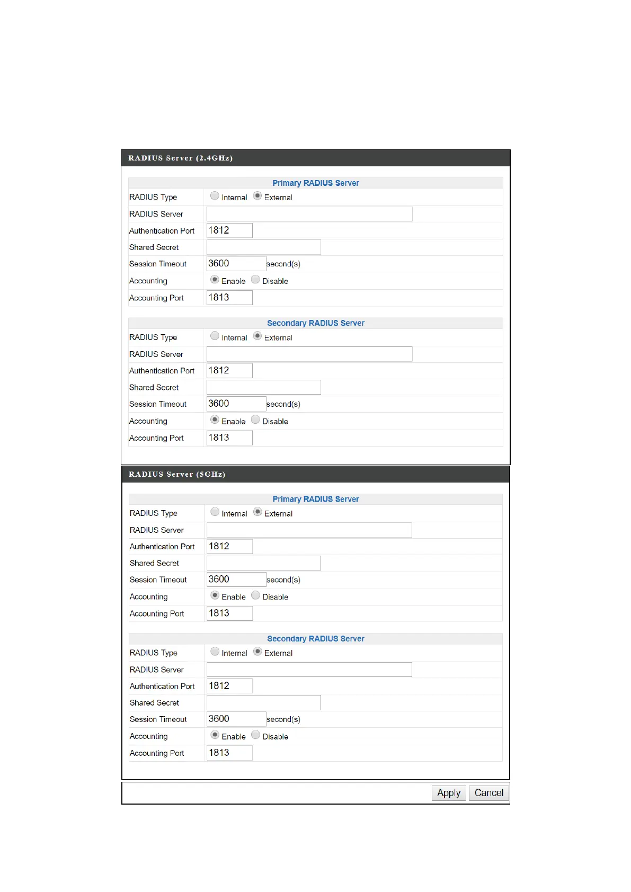Disable accounting for 5GHz primary RADIUS server
The width and height of the screenshot is (631, 892).
pos(255,595)
